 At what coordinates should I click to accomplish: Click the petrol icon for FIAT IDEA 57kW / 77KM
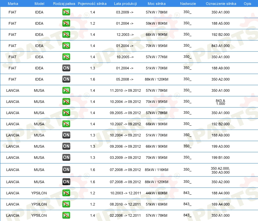point(66,57)
